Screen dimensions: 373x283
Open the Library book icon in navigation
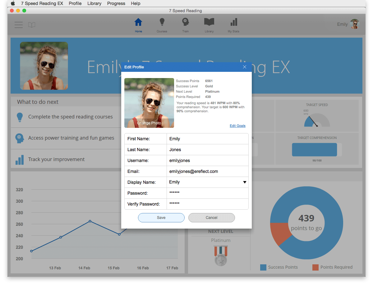coord(209,23)
